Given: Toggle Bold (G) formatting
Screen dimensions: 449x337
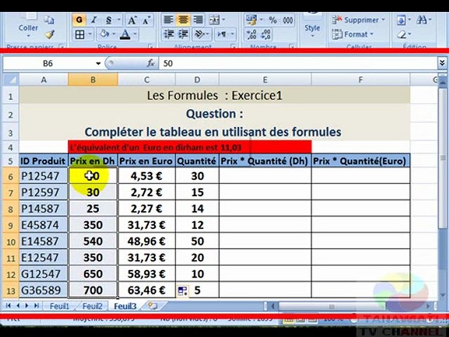Looking at the screenshot, I should (x=80, y=20).
